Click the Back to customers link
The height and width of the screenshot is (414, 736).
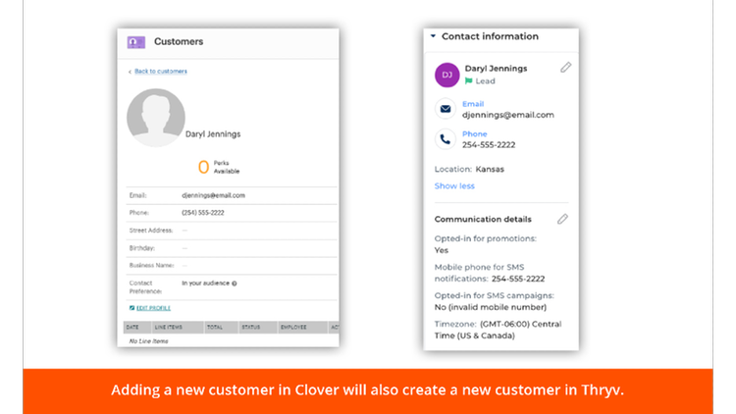(x=161, y=72)
